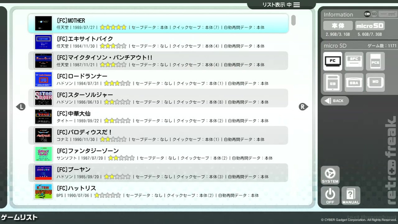Select the [FC]マイクタイソン・パンチアウト!! title

pyautogui.click(x=104, y=57)
